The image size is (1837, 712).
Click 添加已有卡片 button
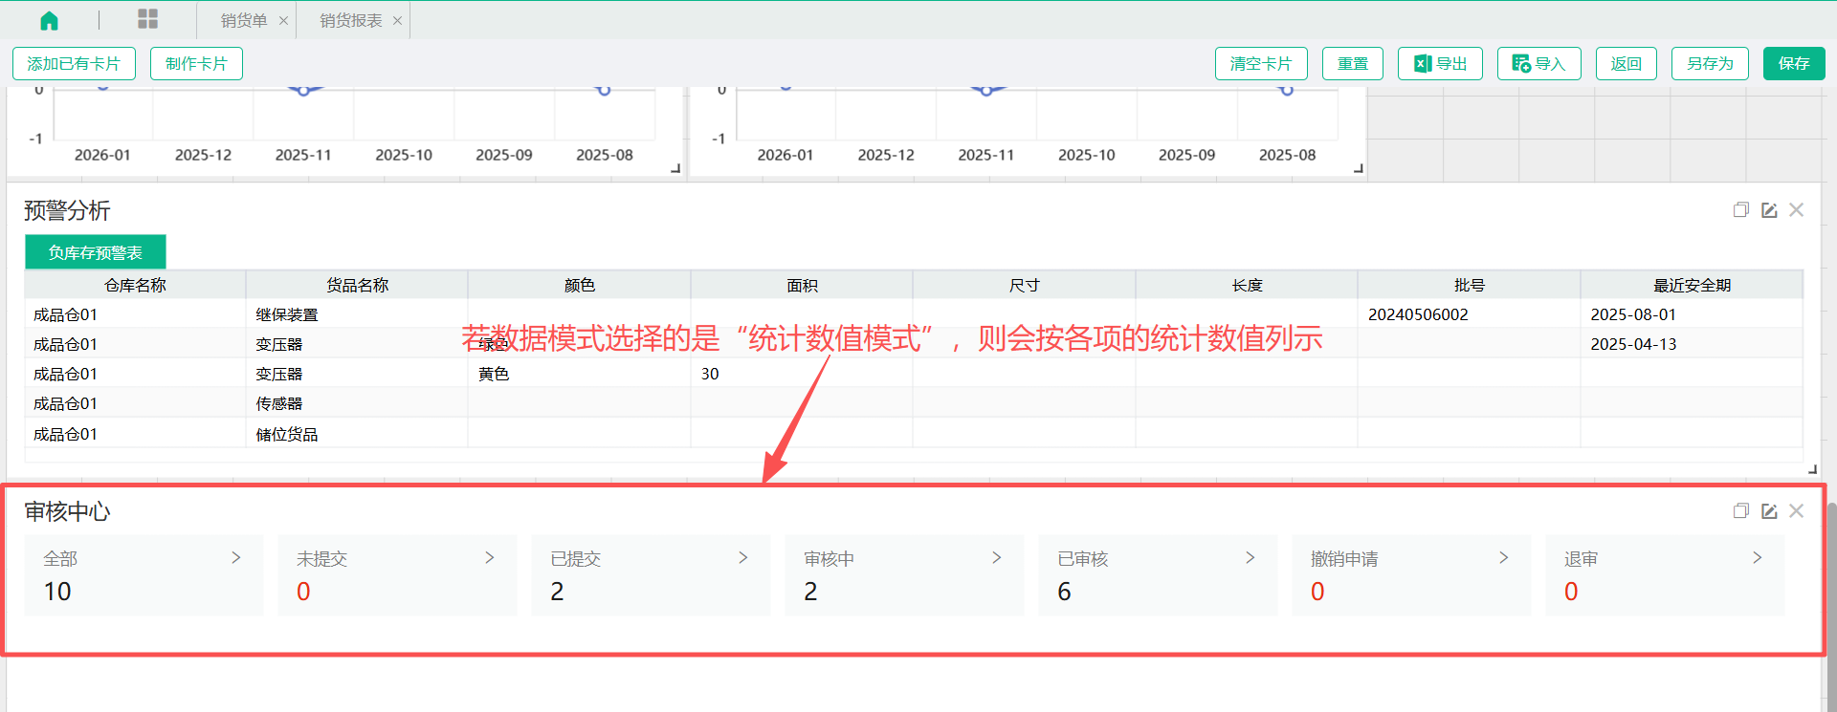[74, 64]
